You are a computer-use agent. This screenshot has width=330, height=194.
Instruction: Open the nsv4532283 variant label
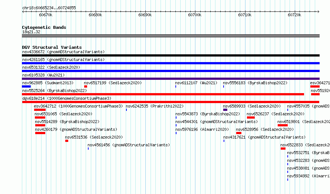click(x=308, y=160)
